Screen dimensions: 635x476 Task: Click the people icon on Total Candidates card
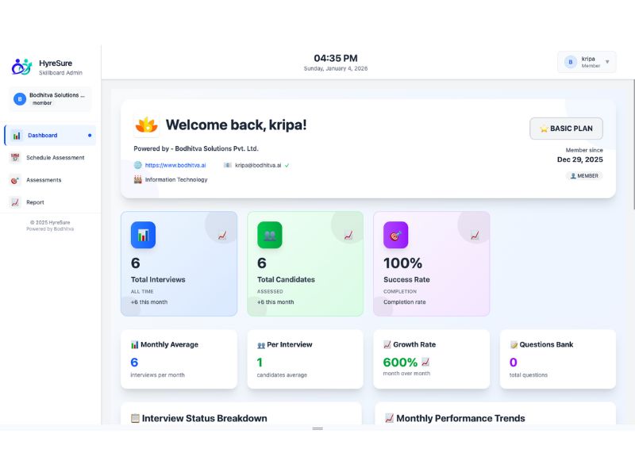point(270,234)
